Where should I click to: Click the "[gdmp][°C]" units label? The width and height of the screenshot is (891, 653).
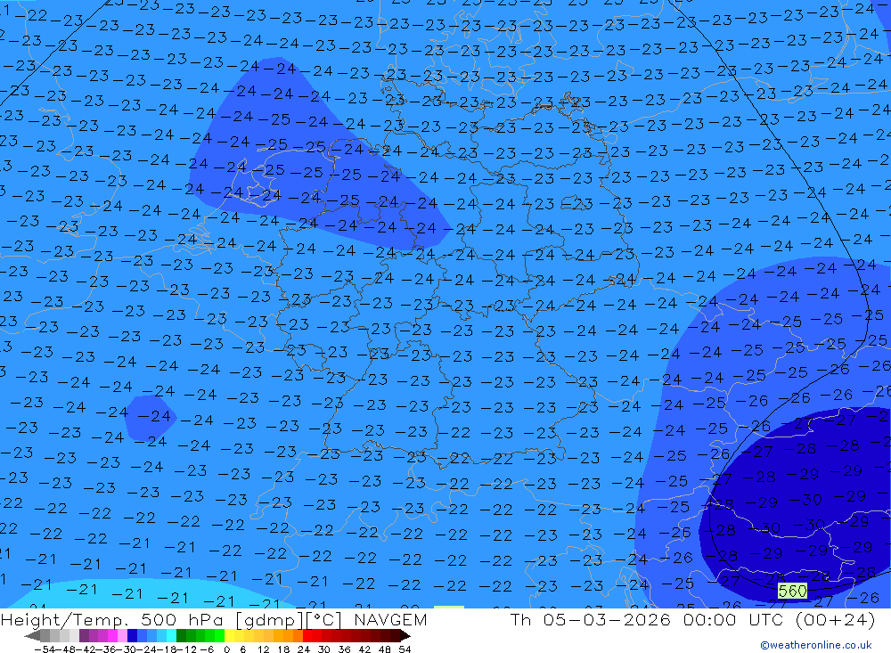290,620
